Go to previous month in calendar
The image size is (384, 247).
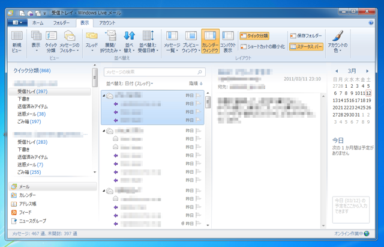tap(337, 71)
